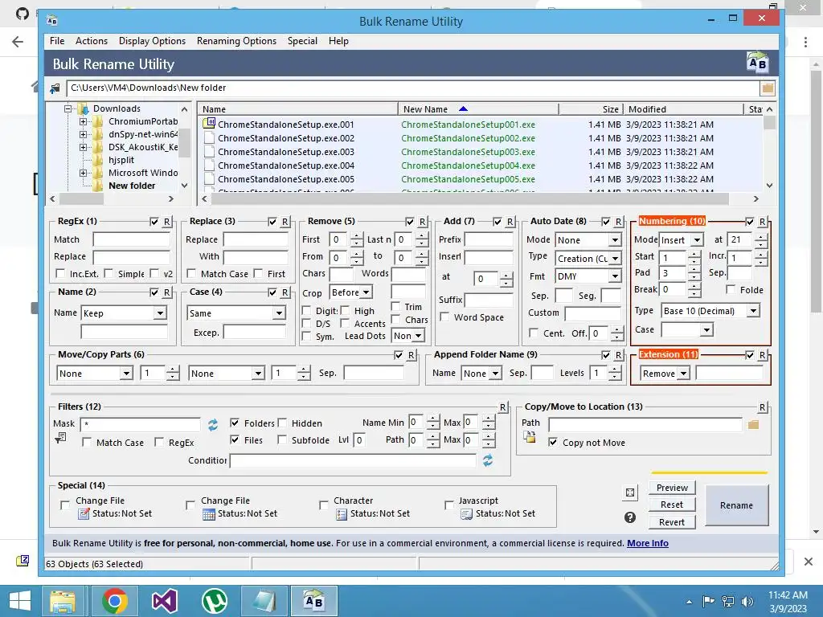Open Auto Date Mode dropdown
The height and width of the screenshot is (617, 823).
[x=588, y=239]
